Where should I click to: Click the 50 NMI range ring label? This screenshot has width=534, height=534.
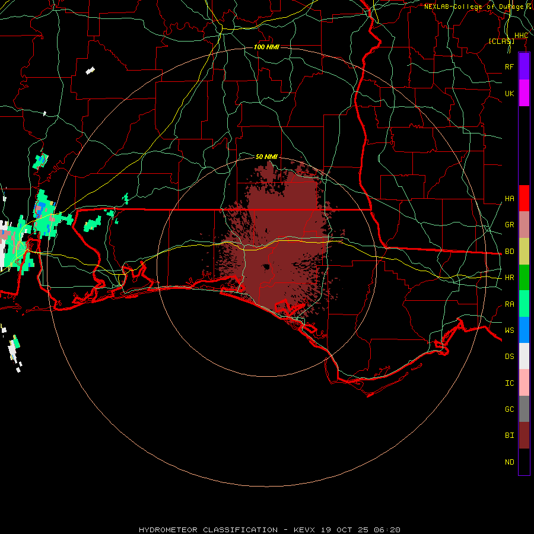coord(266,157)
